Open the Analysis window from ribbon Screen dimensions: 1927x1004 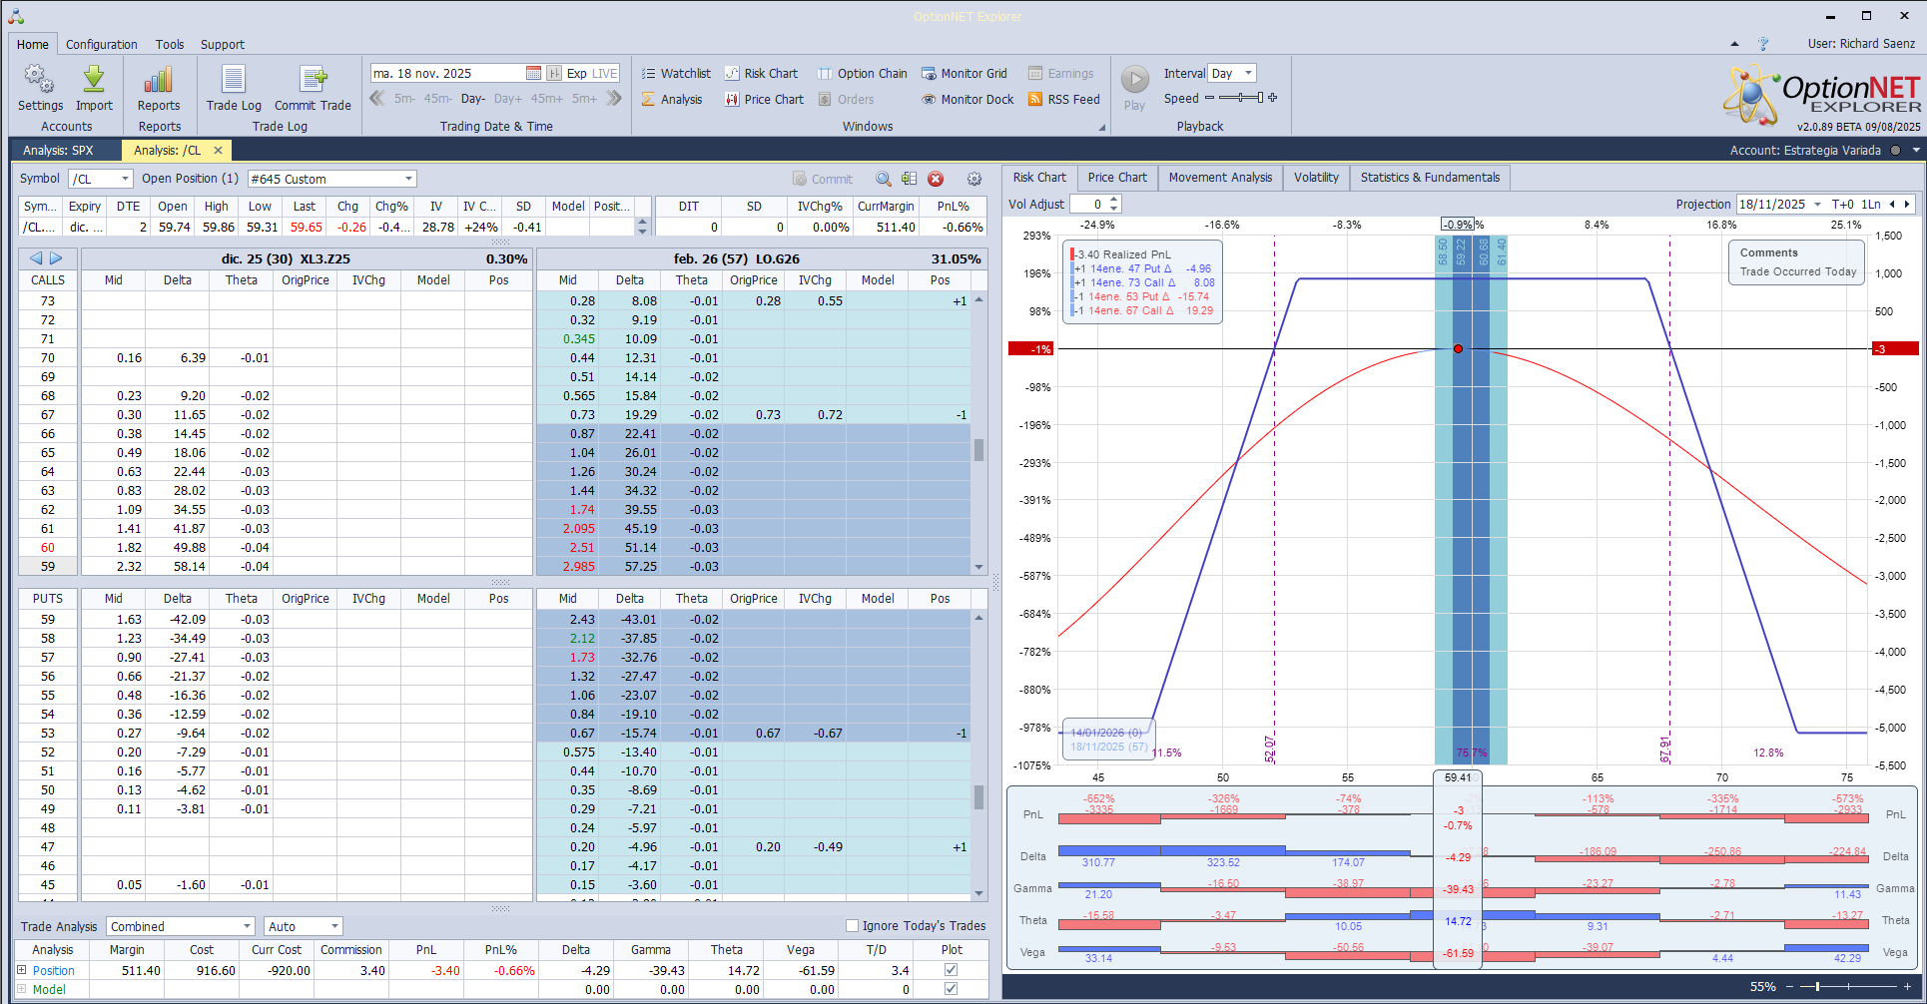click(672, 99)
